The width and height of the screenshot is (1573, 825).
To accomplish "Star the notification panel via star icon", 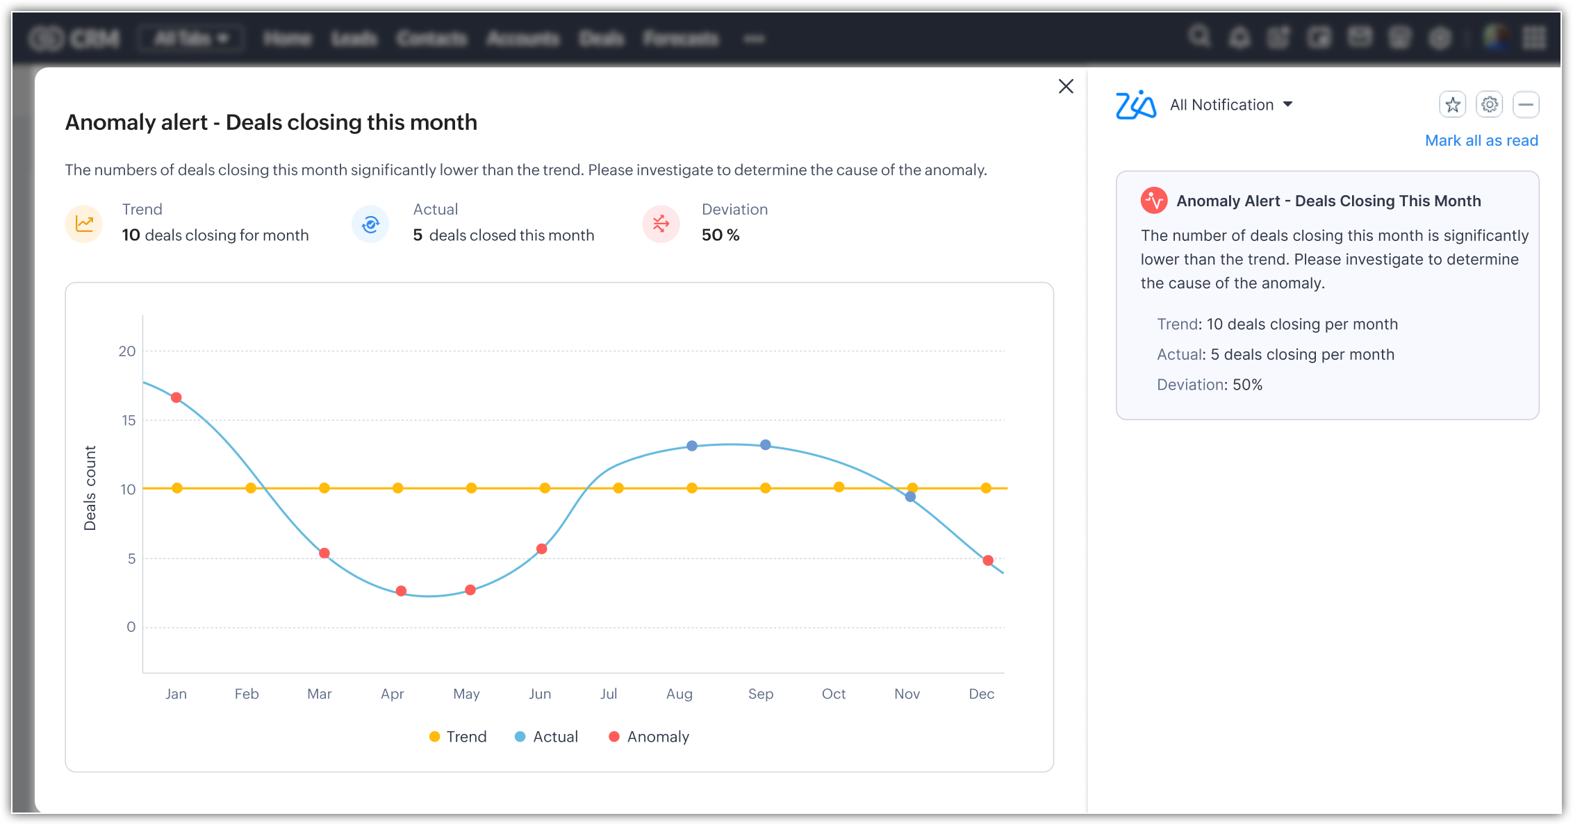I will click(1452, 105).
